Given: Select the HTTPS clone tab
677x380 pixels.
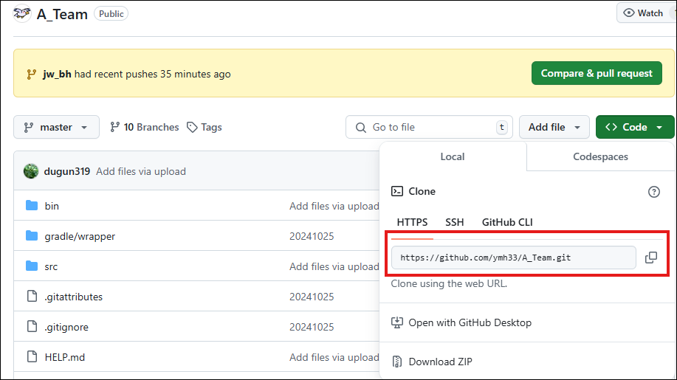Looking at the screenshot, I should (412, 222).
